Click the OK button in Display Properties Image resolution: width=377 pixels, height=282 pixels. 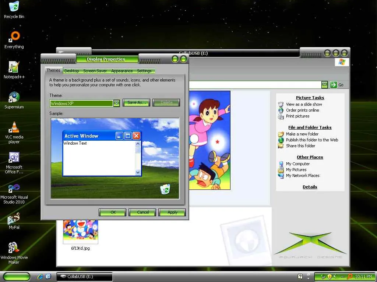click(113, 213)
